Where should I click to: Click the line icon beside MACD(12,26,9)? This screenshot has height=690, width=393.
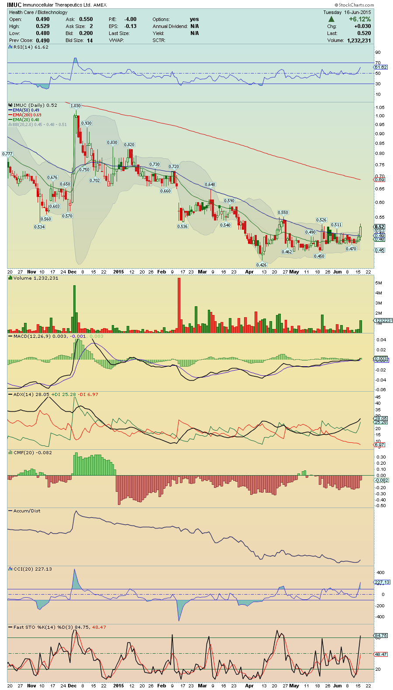[x=10, y=336]
